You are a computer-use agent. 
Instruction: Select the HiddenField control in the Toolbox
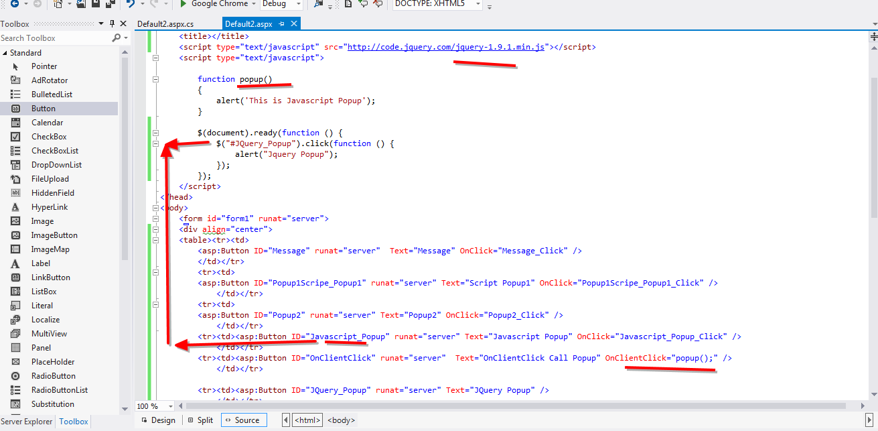coord(59,193)
